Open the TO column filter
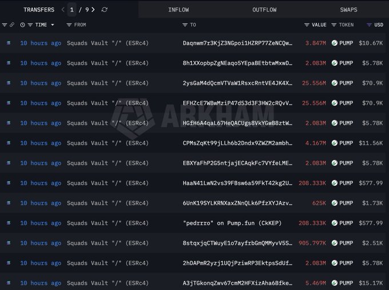 [185, 25]
